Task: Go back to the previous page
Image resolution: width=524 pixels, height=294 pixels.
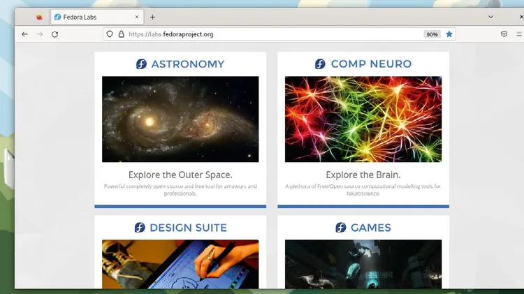Action: [24, 34]
